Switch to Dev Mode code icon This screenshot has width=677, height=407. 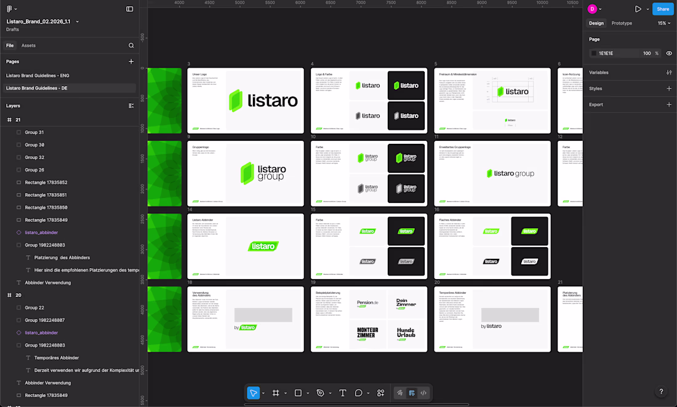pyautogui.click(x=423, y=393)
